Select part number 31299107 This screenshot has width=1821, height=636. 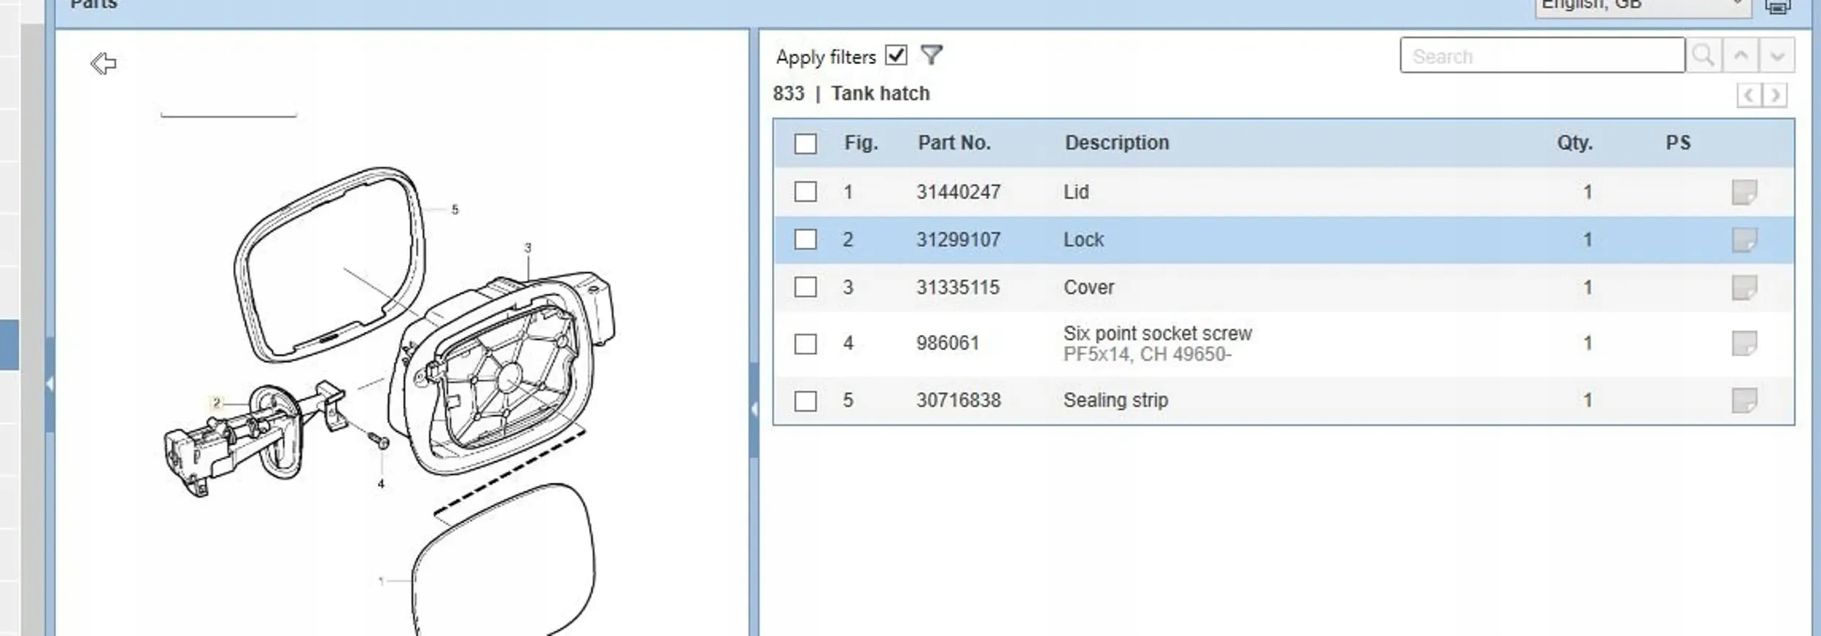click(959, 240)
